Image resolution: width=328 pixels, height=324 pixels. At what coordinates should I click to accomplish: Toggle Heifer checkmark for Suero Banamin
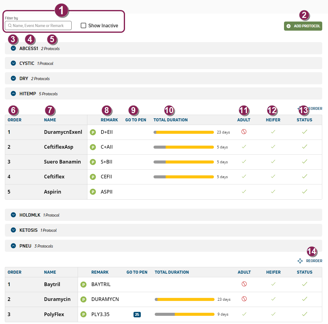pyautogui.click(x=273, y=162)
